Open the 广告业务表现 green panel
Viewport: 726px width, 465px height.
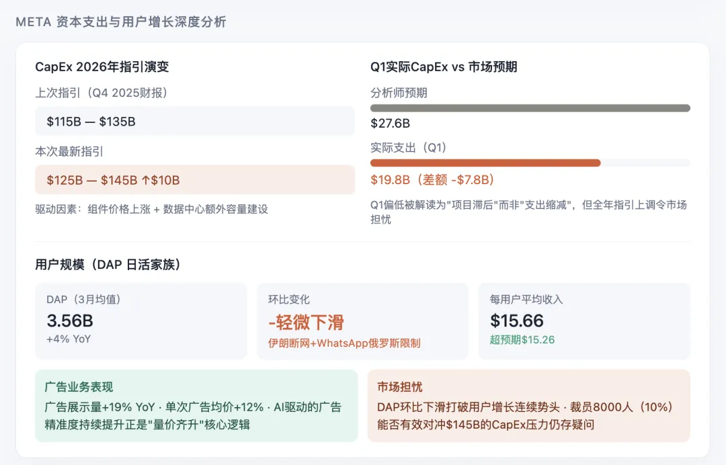coord(196,406)
